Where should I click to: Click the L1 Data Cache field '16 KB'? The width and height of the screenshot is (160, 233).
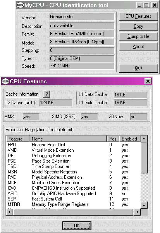tap(130, 95)
